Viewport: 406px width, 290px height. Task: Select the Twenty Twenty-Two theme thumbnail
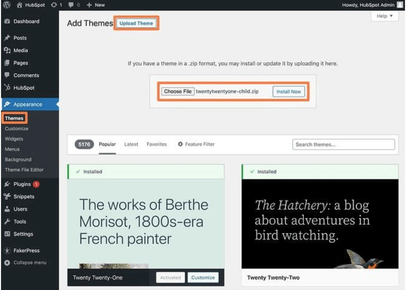click(x=320, y=224)
